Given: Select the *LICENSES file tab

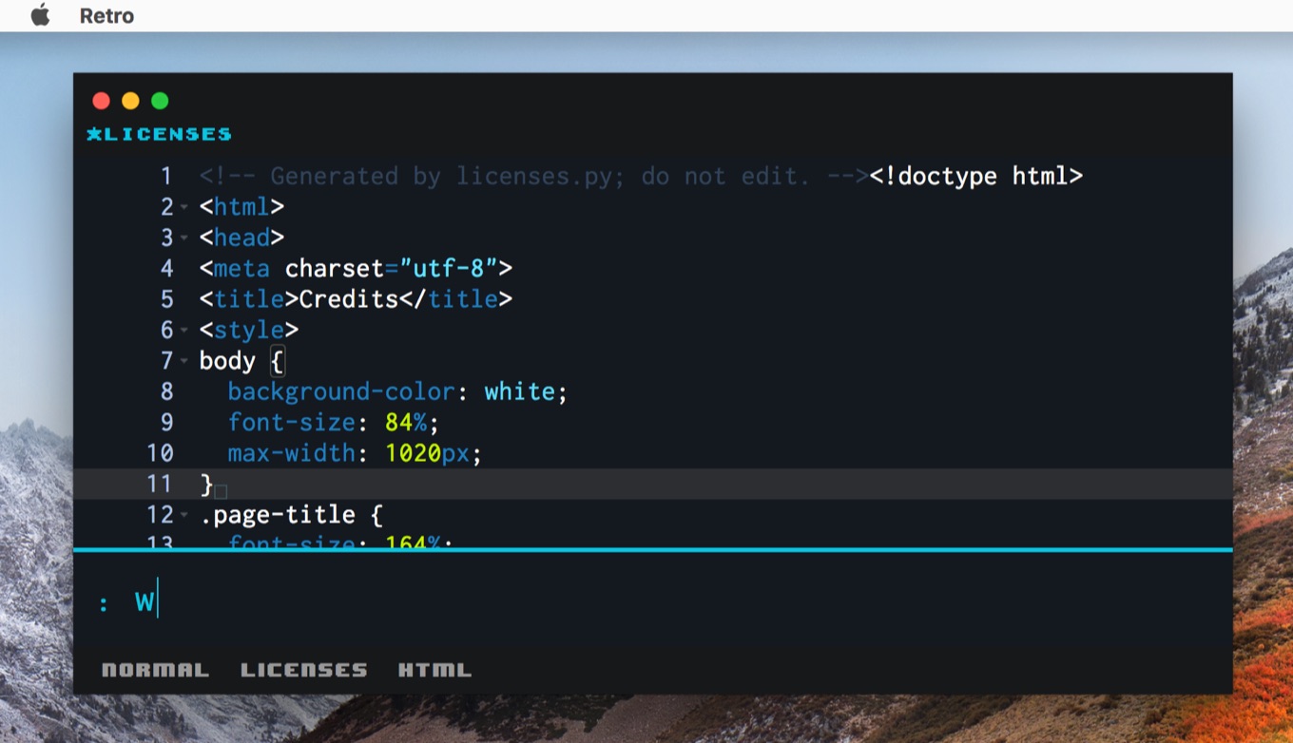Looking at the screenshot, I should [x=159, y=134].
